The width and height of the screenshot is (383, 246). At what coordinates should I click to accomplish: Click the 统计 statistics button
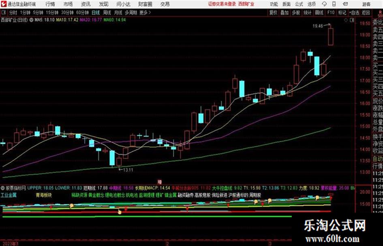click(x=308, y=13)
